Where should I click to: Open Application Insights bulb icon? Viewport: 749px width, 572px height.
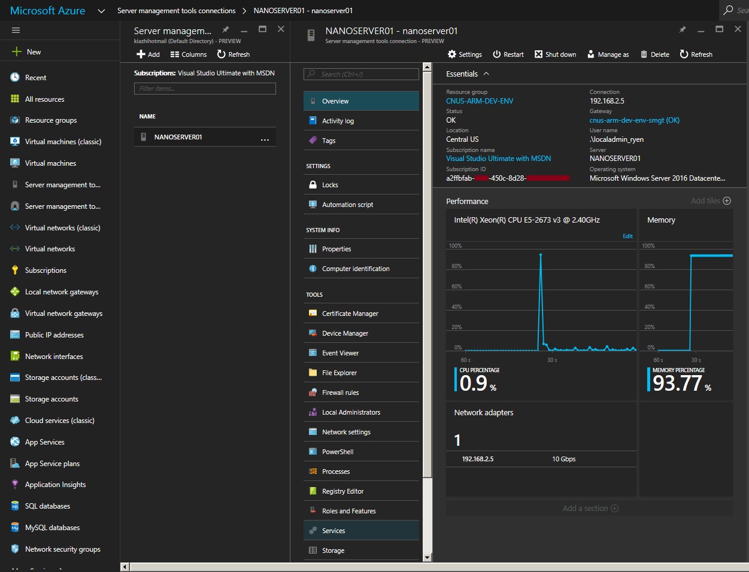pos(15,484)
